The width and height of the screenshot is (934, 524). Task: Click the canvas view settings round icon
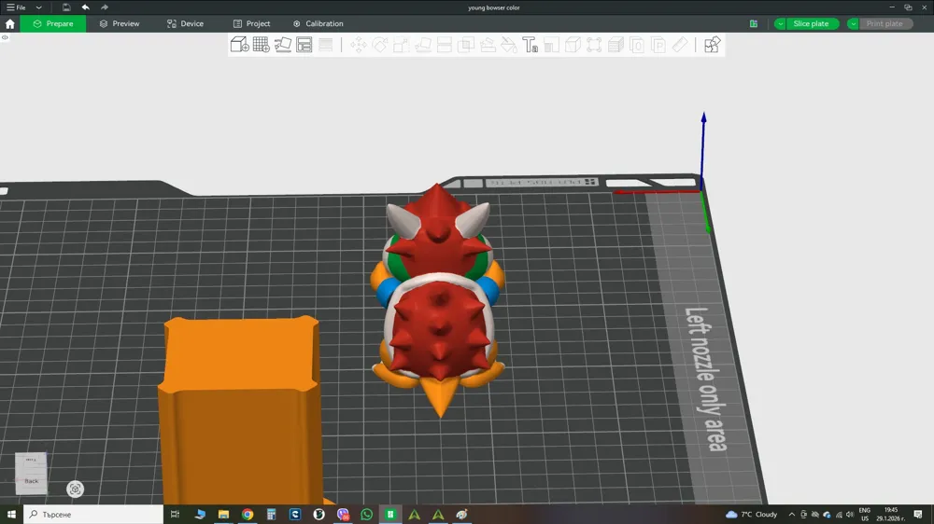pos(75,489)
